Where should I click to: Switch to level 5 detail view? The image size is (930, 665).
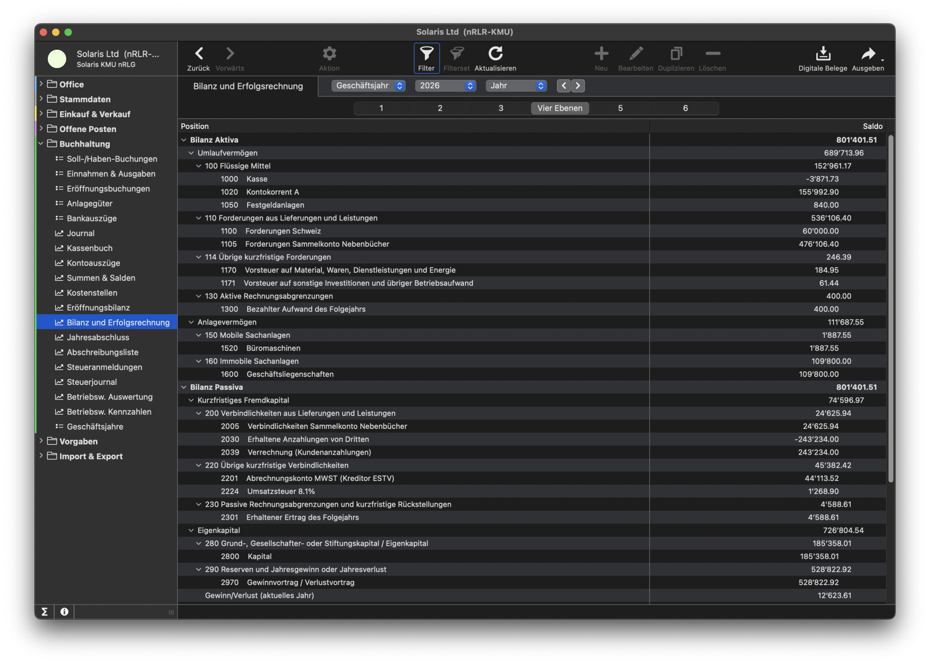pyautogui.click(x=620, y=108)
